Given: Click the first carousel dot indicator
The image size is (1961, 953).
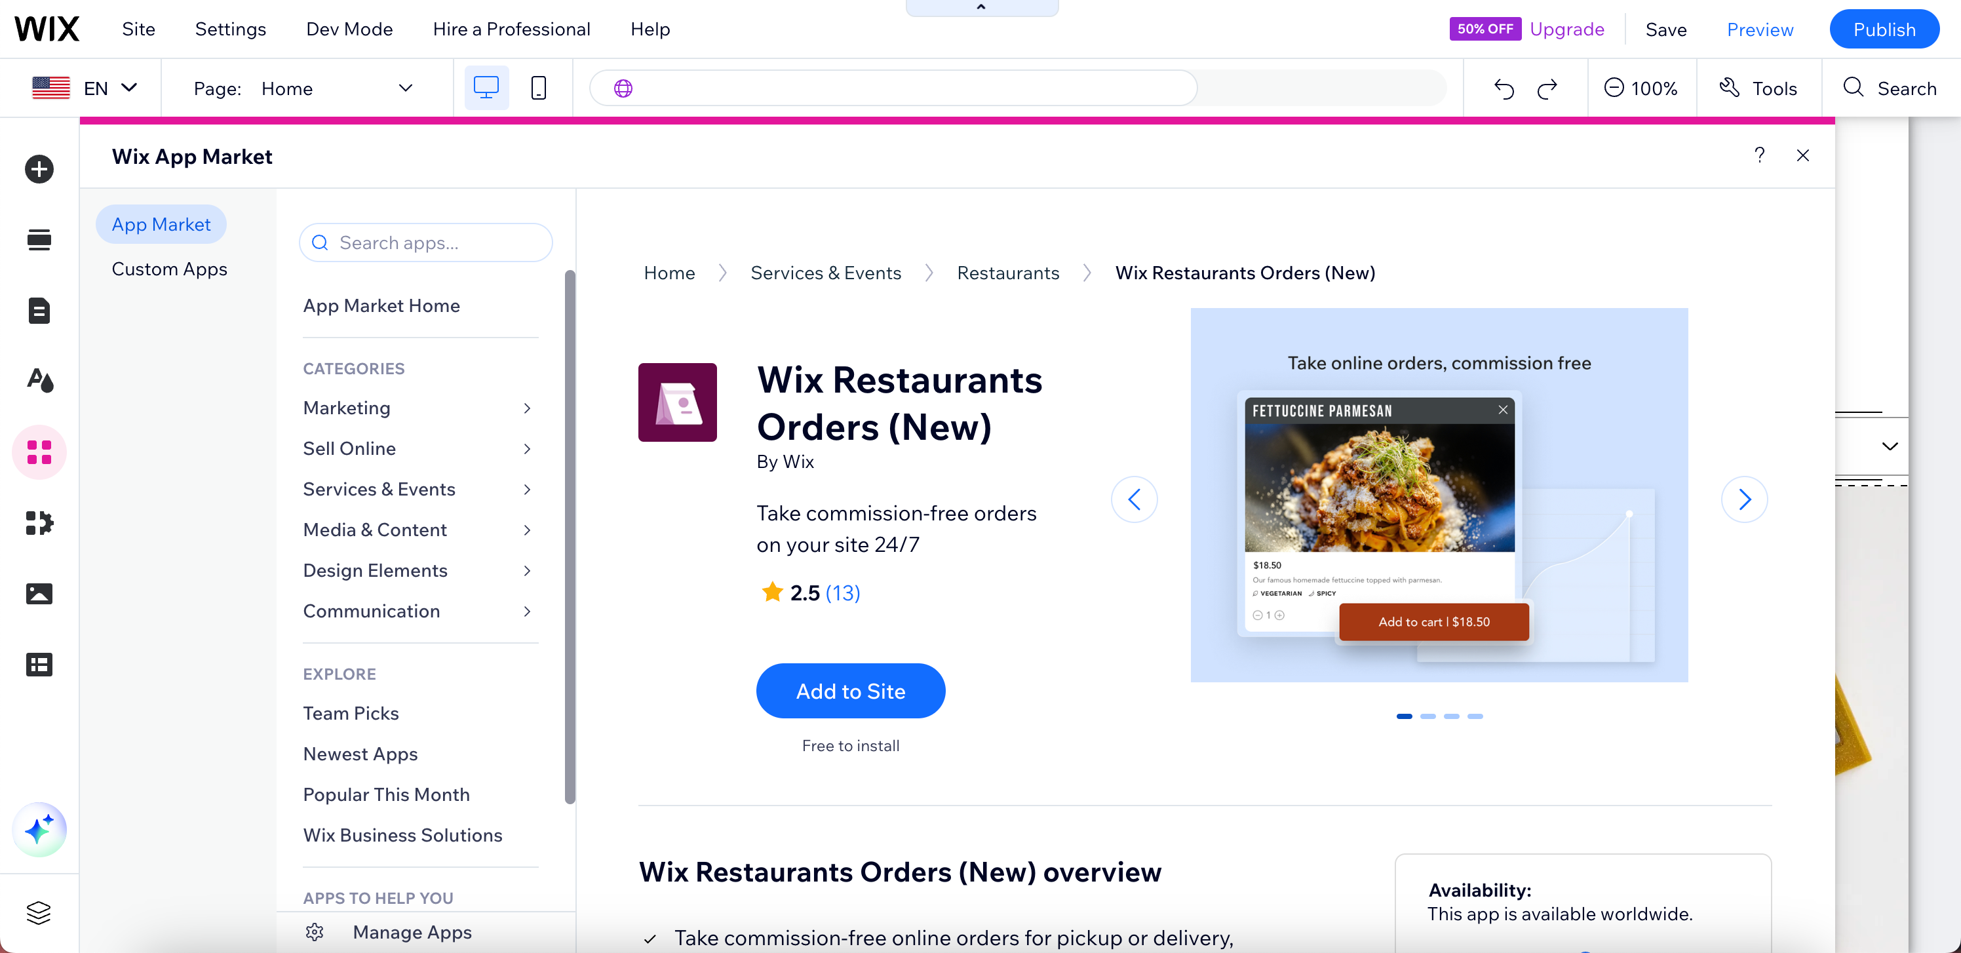Looking at the screenshot, I should pyautogui.click(x=1405, y=716).
